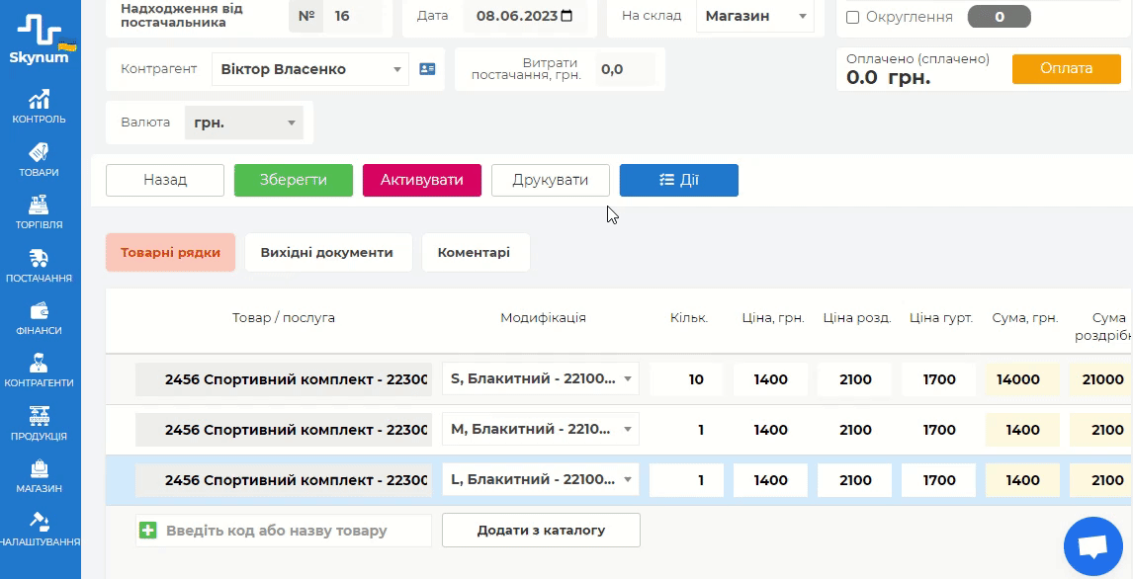
Task: Click sum 14000 in S row
Action: tap(1022, 379)
